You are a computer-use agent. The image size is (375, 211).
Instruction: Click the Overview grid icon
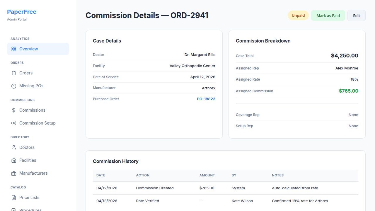14,49
